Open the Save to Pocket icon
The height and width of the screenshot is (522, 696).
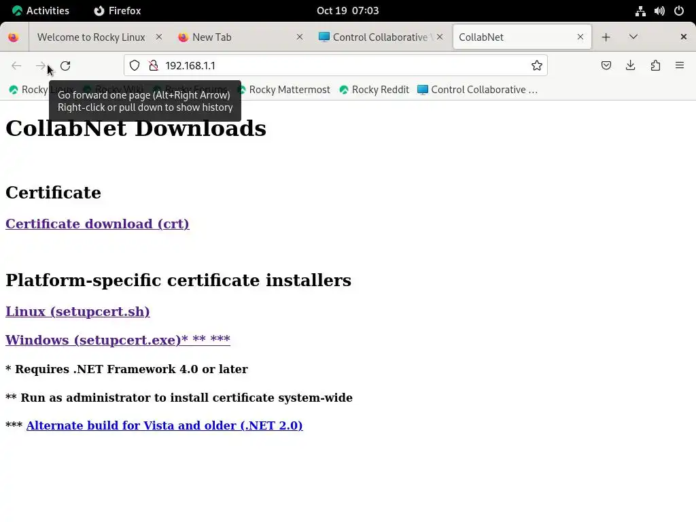tap(606, 66)
